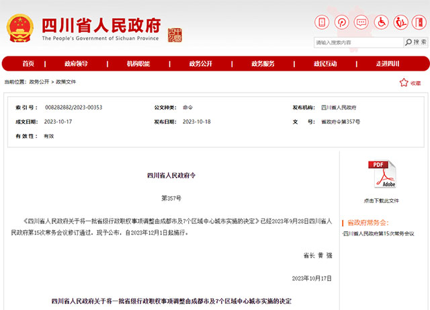Enable the wheelchair accessibility icon
The image size is (430, 310).
[381, 22]
